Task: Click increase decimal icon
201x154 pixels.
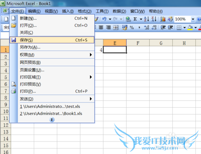Action: click(147, 27)
